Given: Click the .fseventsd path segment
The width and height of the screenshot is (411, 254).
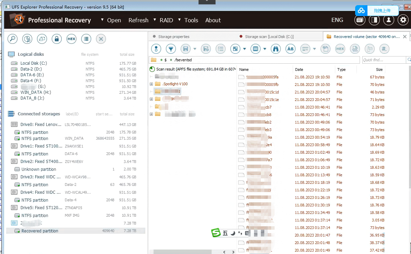Looking at the screenshot, I should pos(183,60).
